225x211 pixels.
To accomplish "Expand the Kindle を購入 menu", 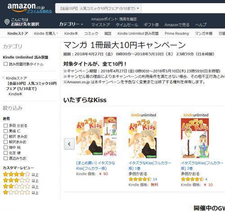I will click(46, 33).
